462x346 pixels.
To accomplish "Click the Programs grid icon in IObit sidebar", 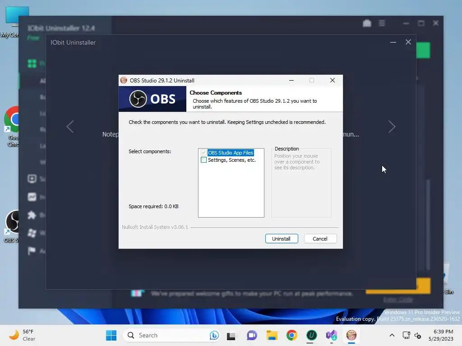I will tap(32, 63).
